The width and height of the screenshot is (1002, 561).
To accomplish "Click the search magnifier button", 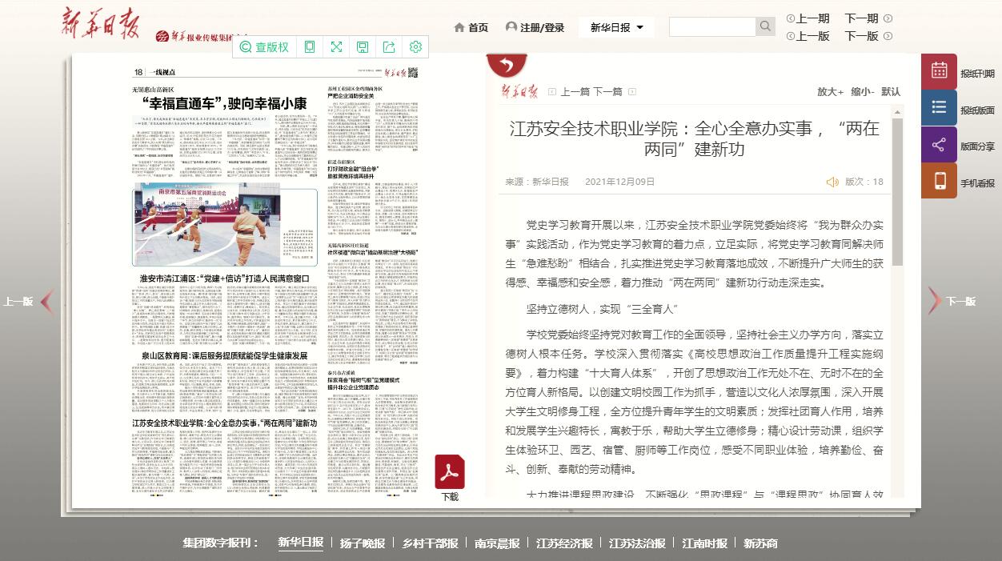I will [766, 26].
